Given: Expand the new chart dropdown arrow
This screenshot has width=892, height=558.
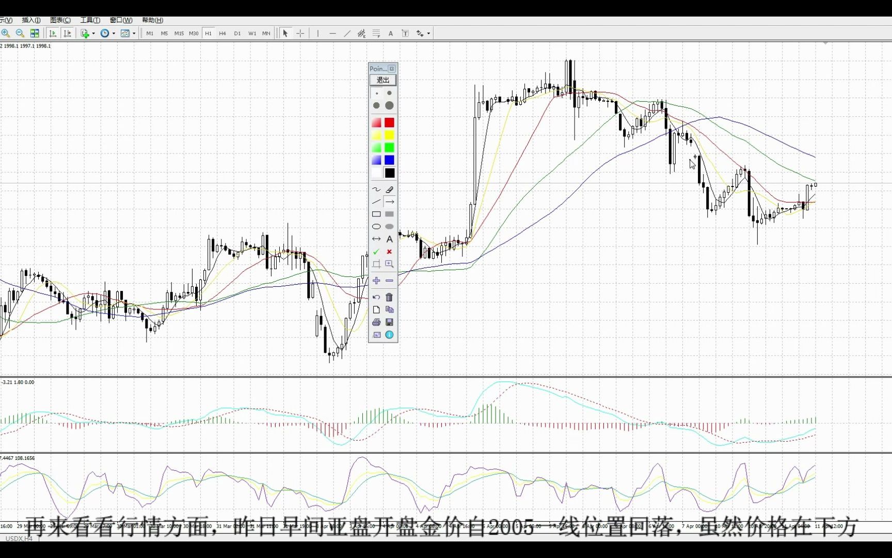Looking at the screenshot, I should pyautogui.click(x=93, y=33).
